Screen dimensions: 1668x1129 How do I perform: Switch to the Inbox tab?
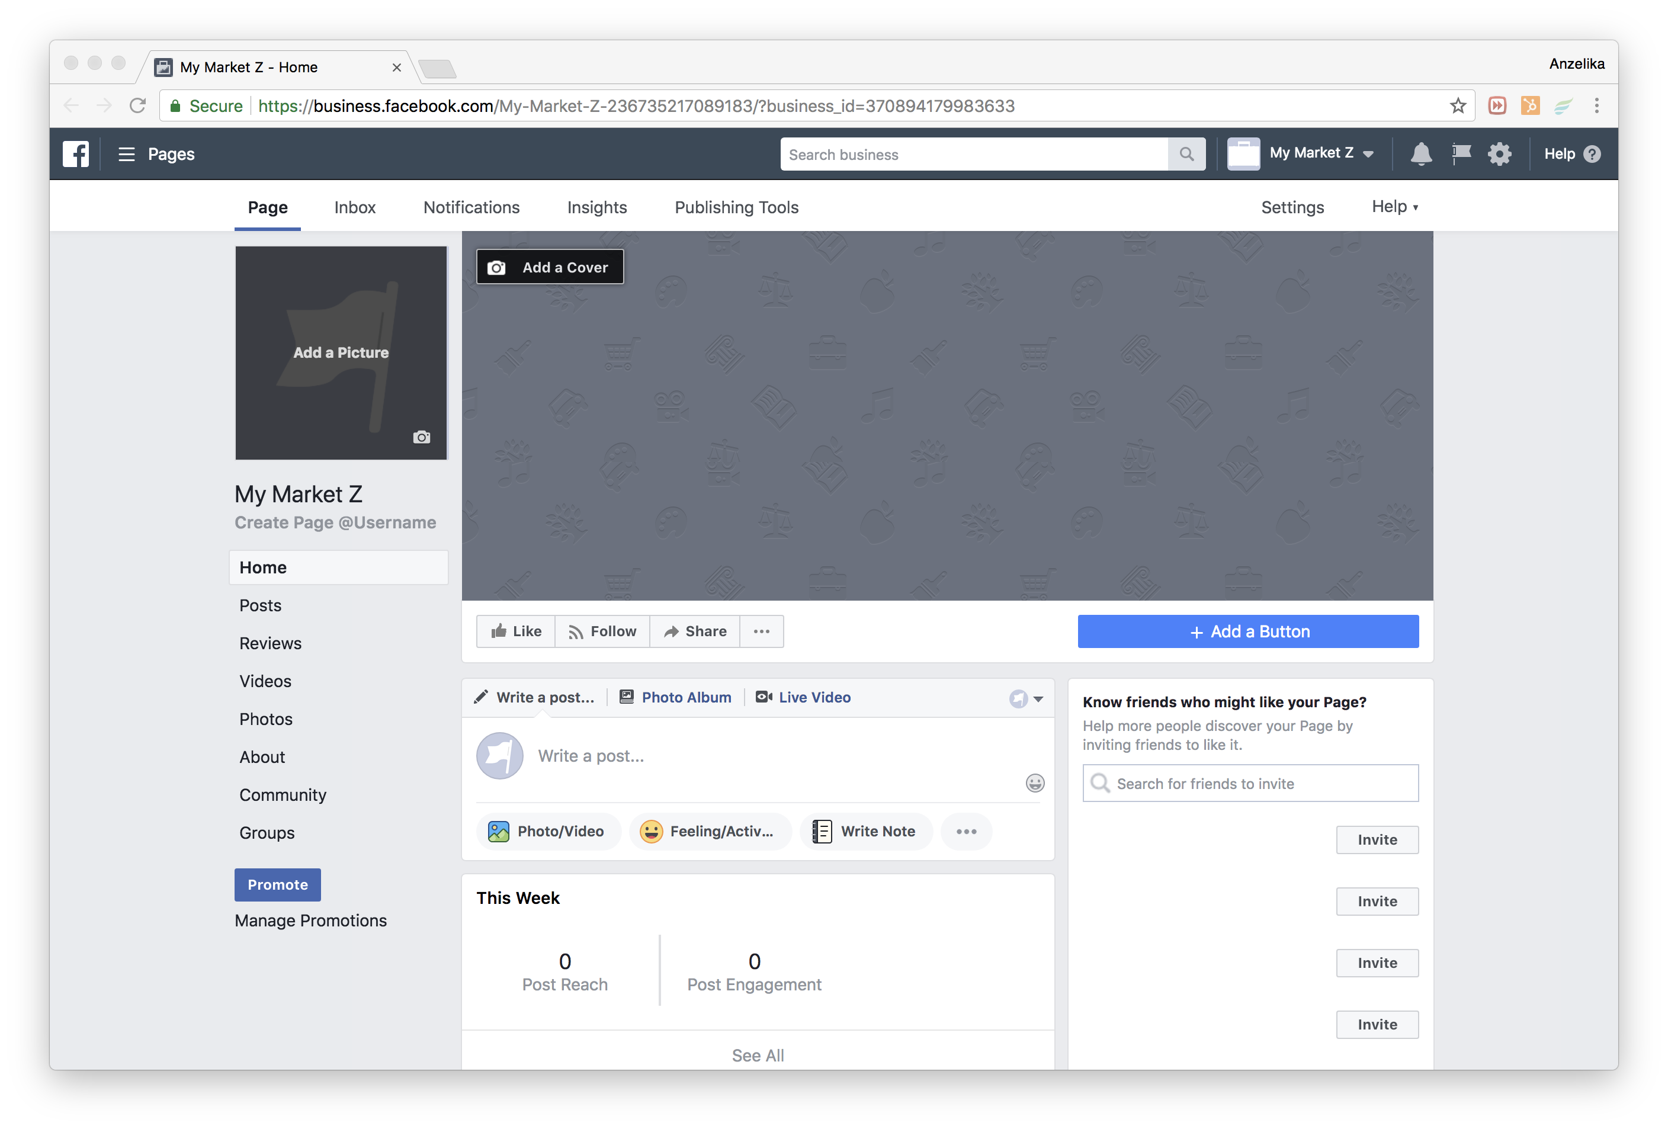[x=355, y=207]
